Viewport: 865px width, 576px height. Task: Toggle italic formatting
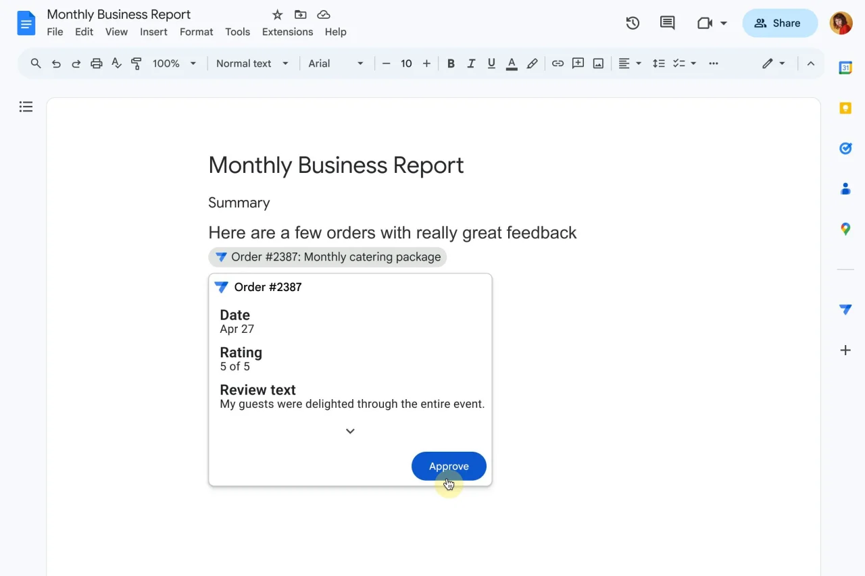(x=471, y=63)
